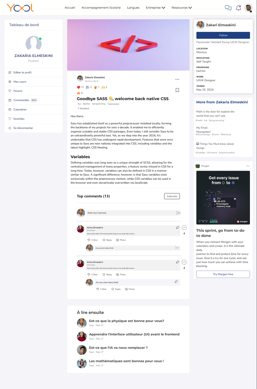
Task: Click the exploding head reaction
Action: click(96, 87)
